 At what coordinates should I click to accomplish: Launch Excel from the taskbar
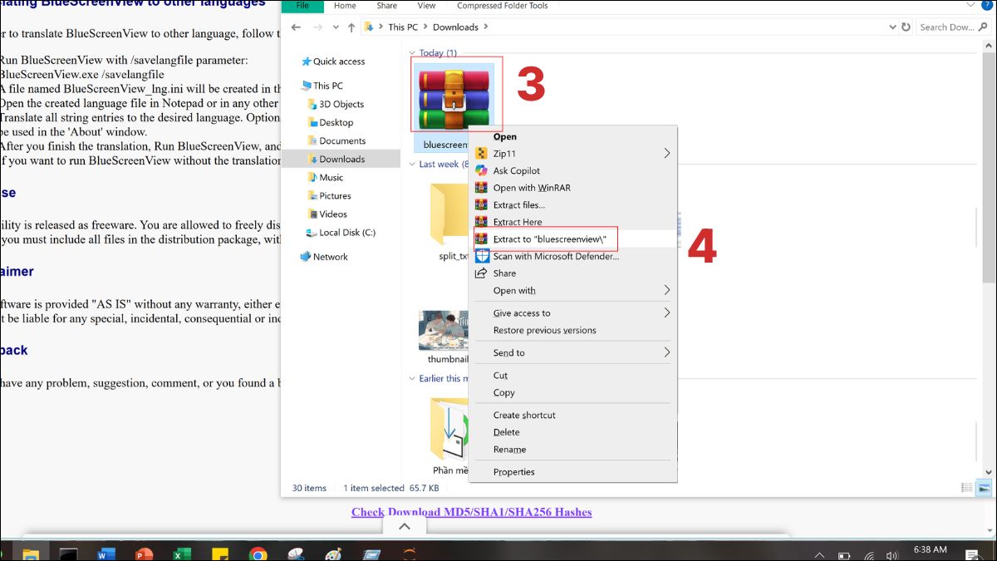point(182,554)
